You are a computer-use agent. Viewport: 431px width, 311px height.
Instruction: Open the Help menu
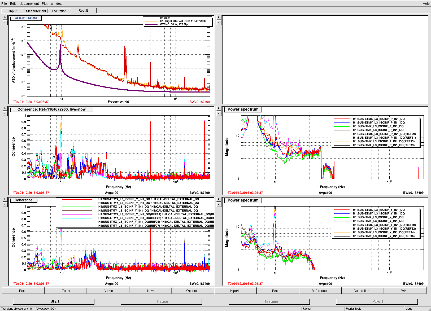pos(426,4)
